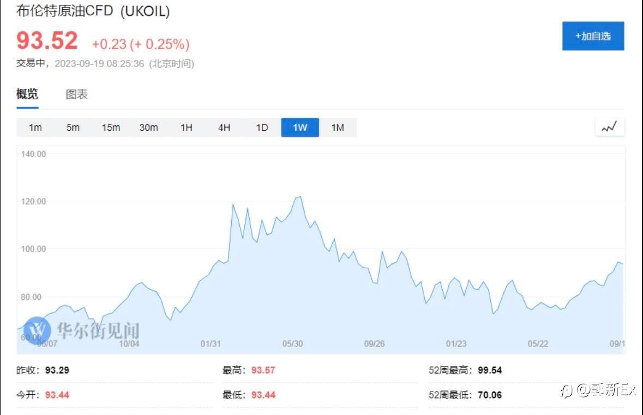Click the 05/30 date axis label
The image size is (643, 415).
pos(293,344)
